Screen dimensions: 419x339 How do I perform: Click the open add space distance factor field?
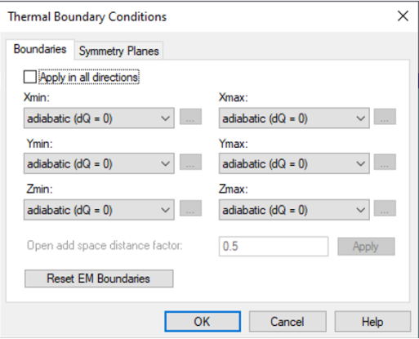[274, 246]
